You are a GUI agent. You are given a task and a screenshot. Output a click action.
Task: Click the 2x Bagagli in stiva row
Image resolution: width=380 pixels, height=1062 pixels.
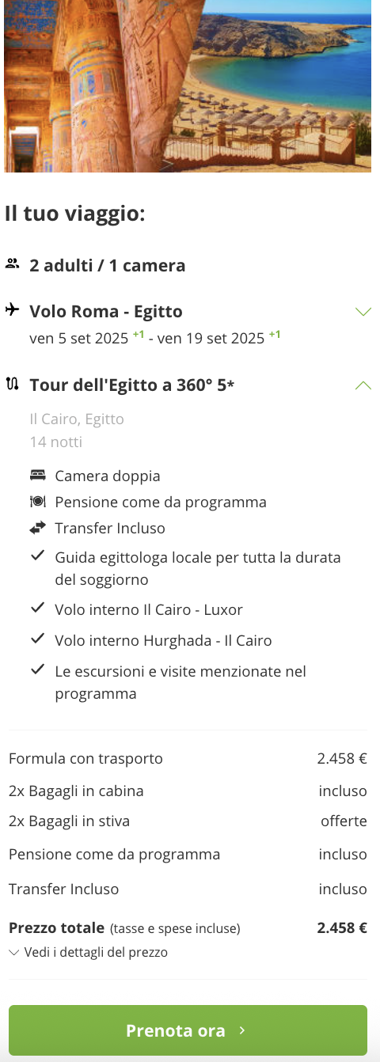tap(188, 821)
